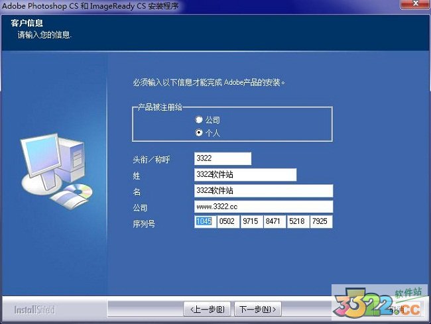This screenshot has width=431, height=324.
Task: Click the 头衔/称呼 input field
Action: click(x=223, y=158)
